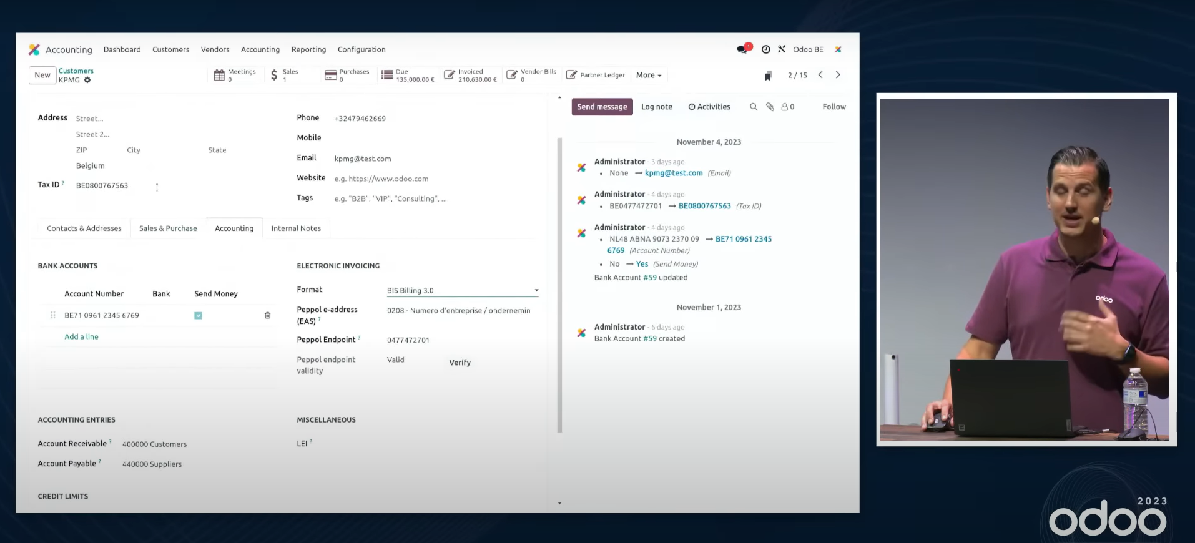Open the Configuration menu
The image size is (1195, 543).
coord(361,49)
